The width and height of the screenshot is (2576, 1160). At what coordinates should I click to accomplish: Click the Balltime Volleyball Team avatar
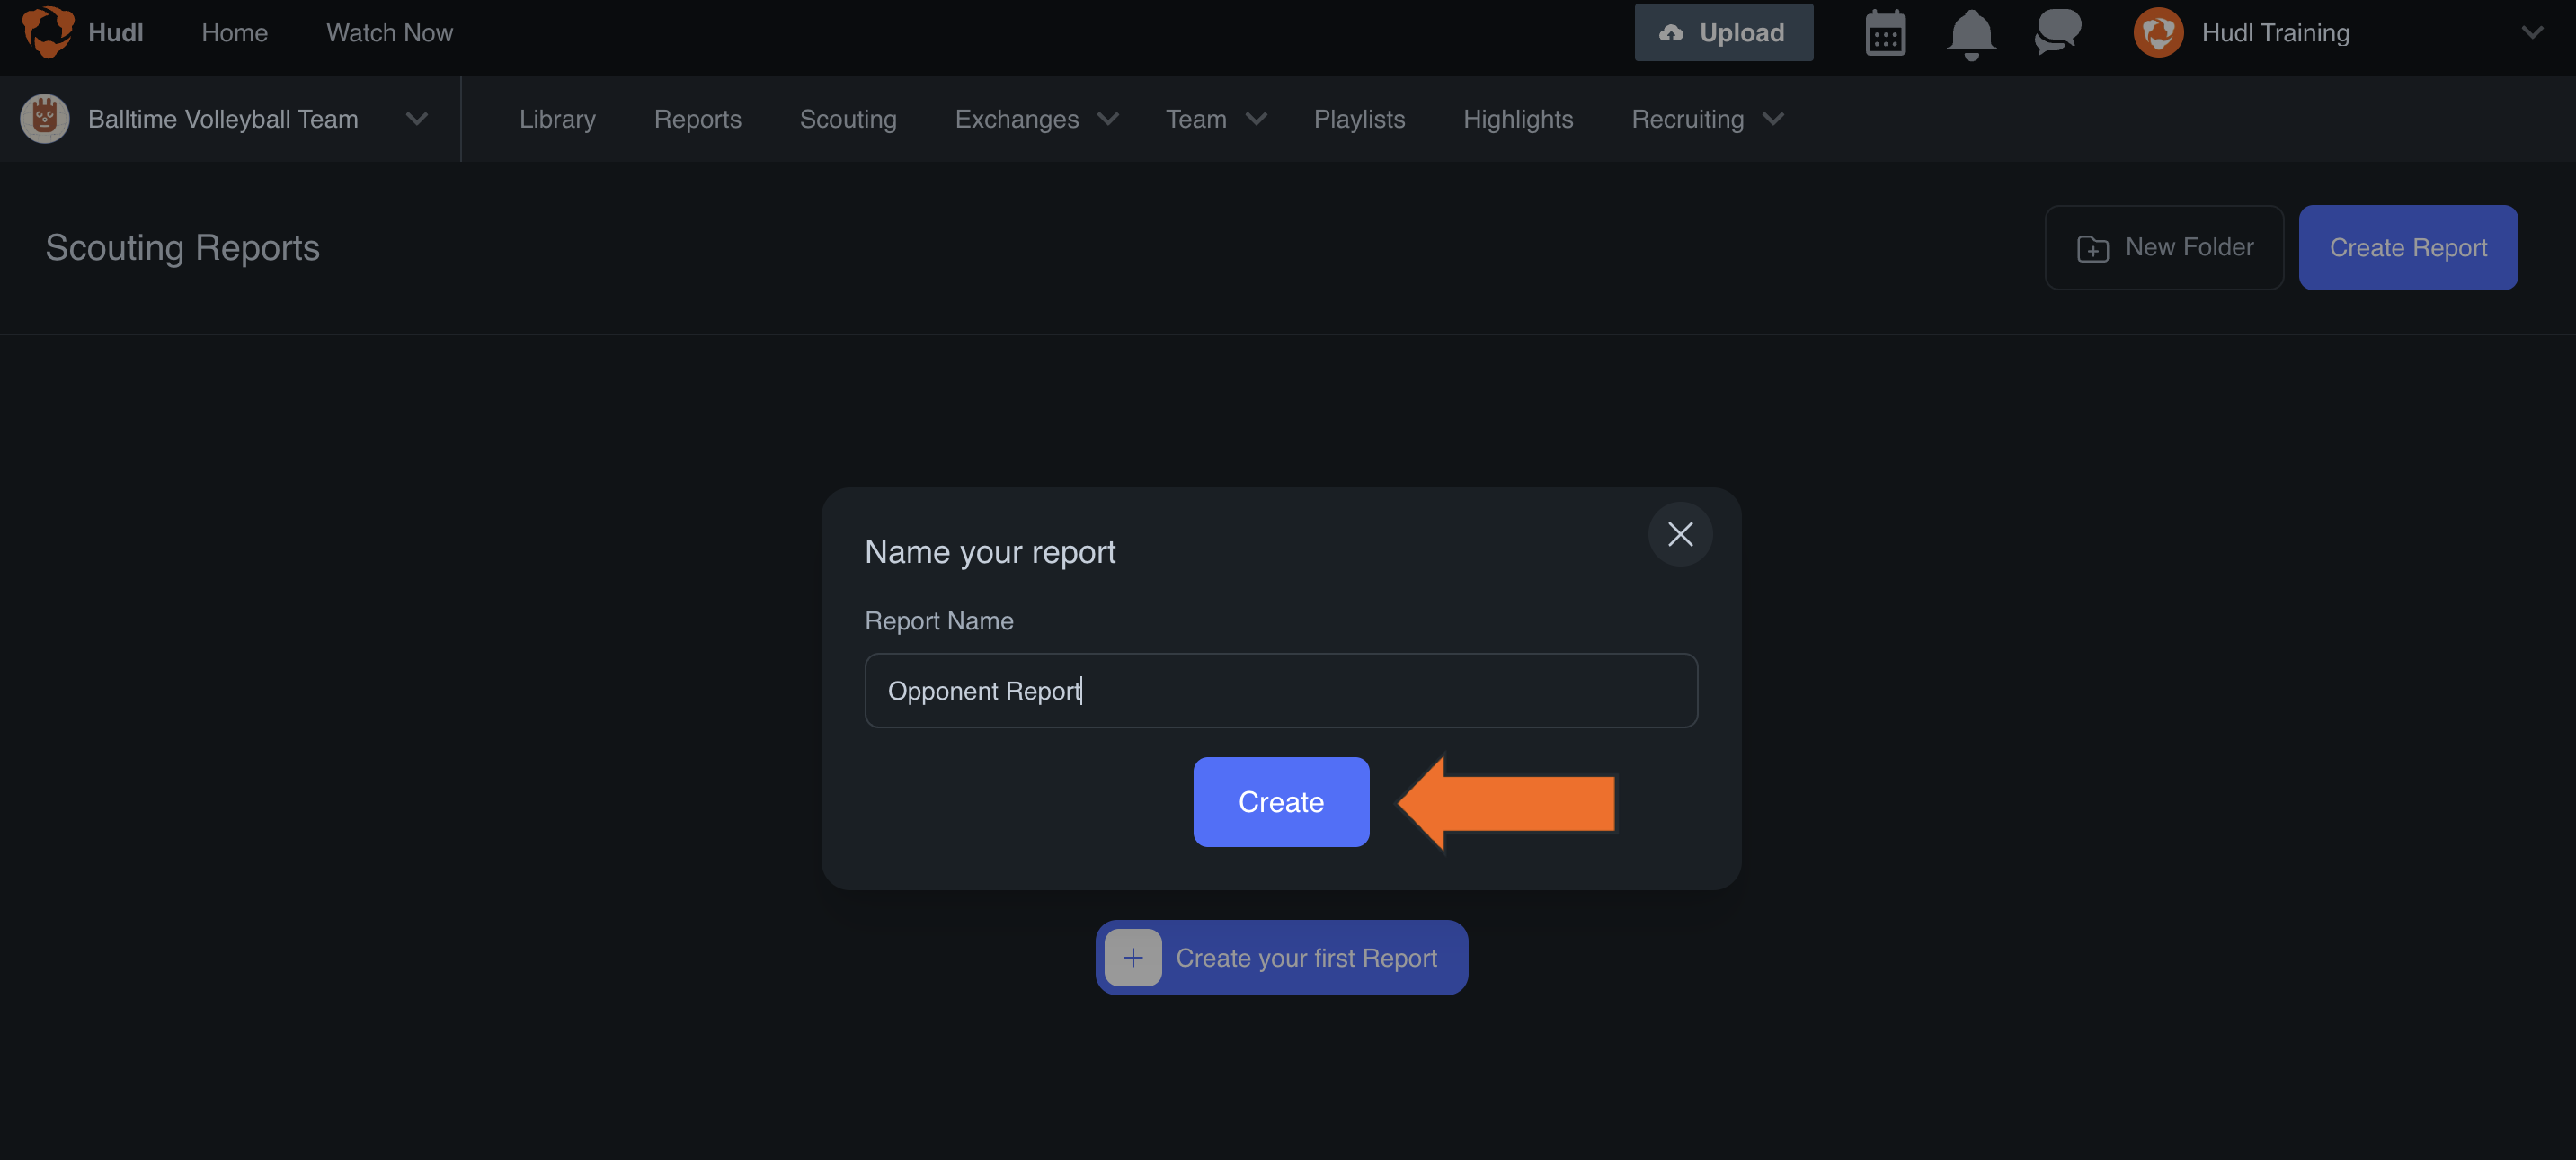click(x=45, y=119)
